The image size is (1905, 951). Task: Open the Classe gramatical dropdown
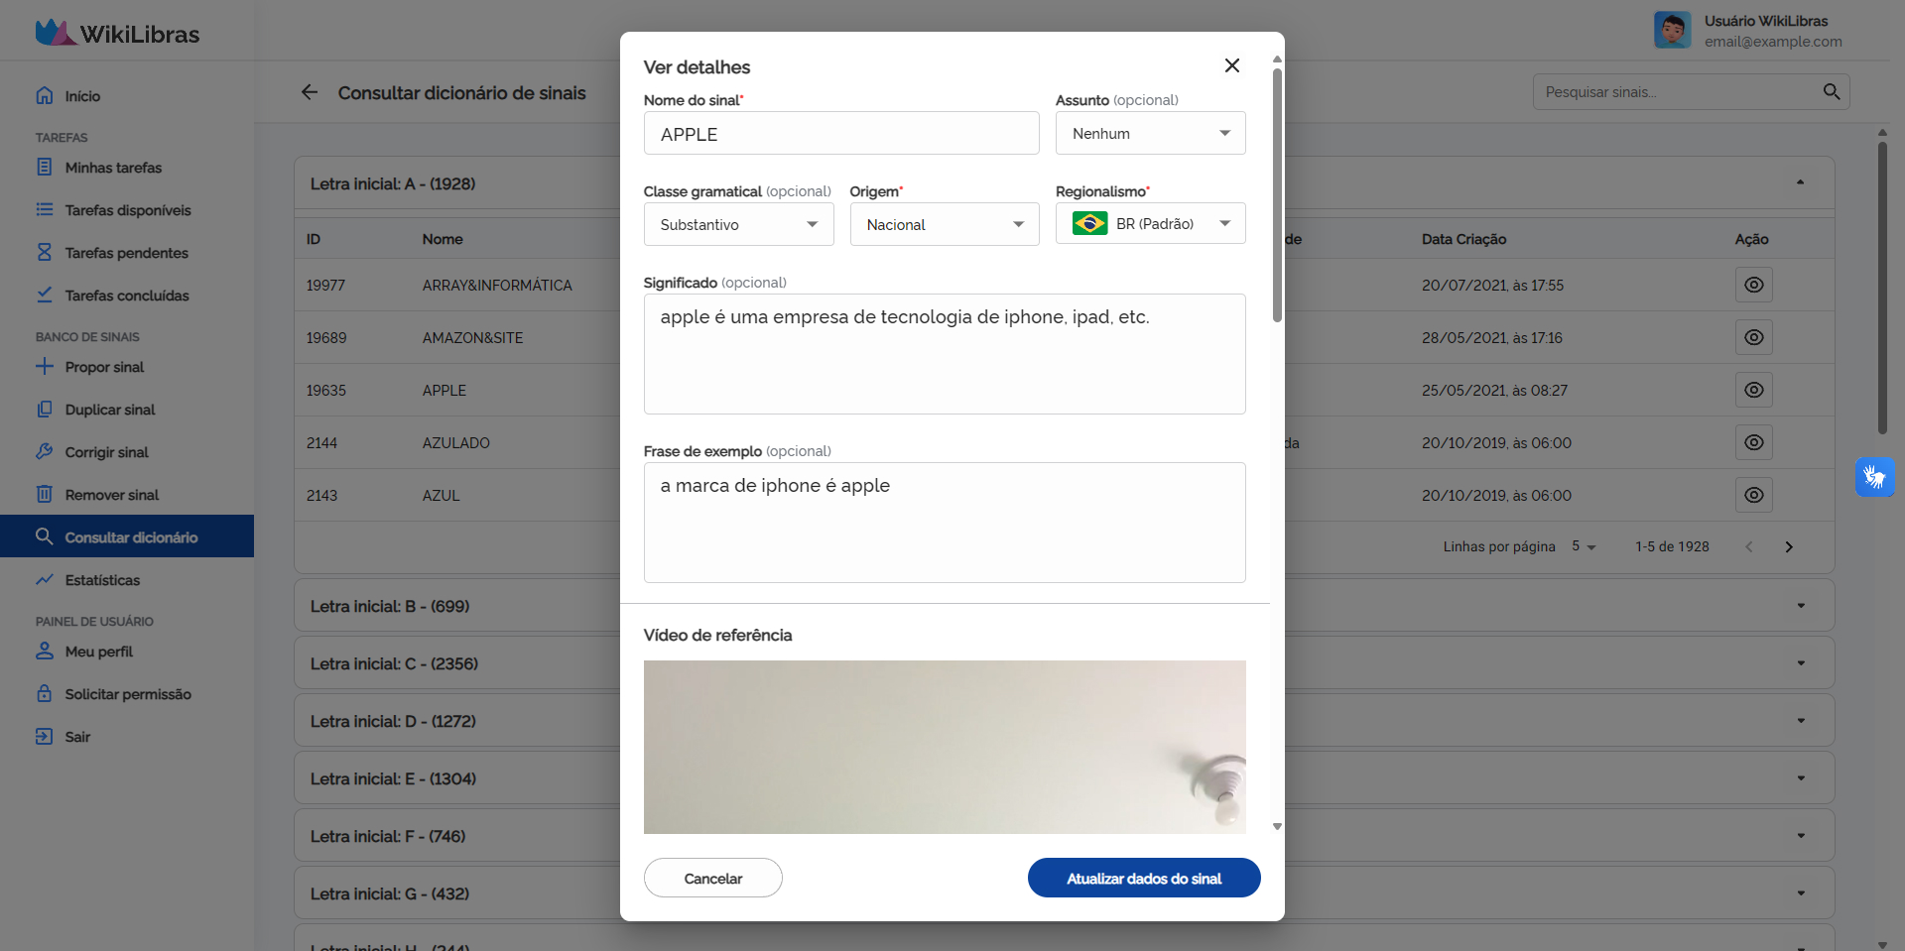coord(739,224)
